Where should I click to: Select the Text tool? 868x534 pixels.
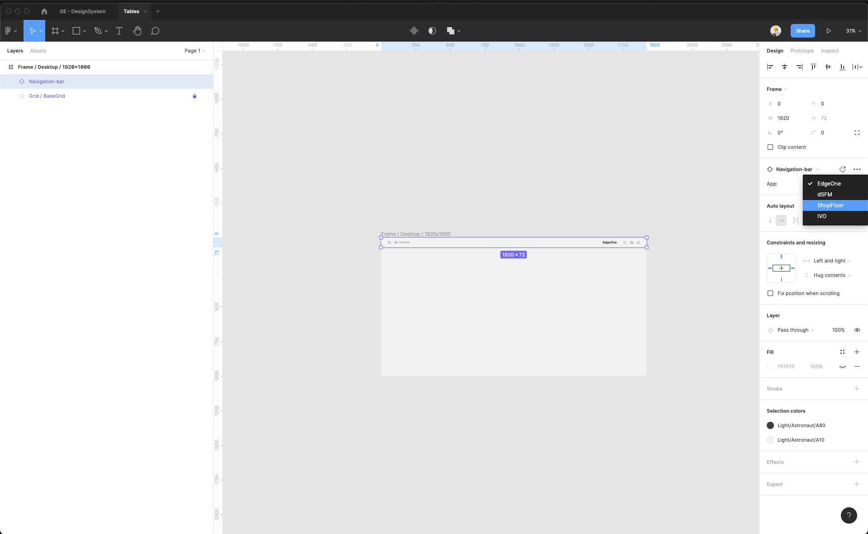point(119,31)
